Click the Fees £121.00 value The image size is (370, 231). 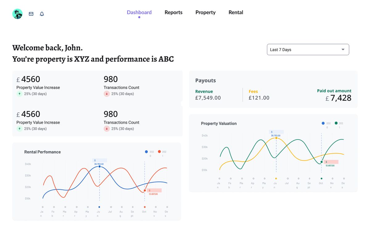(x=259, y=98)
